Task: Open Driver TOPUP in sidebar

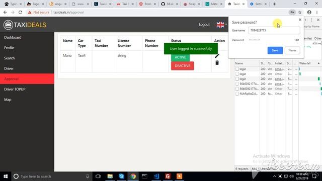Action: click(27, 89)
